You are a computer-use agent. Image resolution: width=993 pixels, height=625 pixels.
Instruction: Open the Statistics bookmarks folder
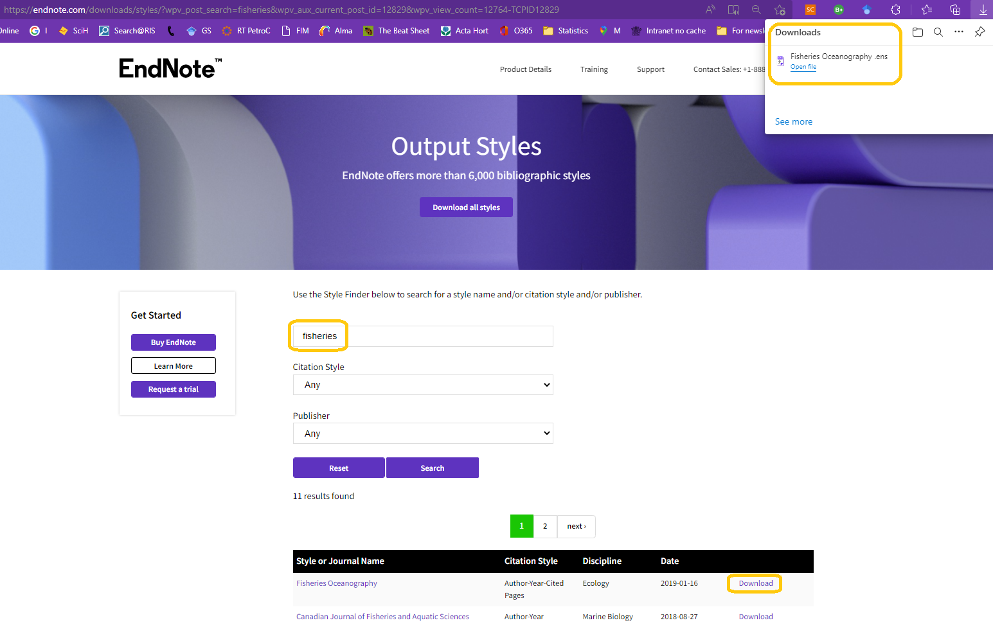tap(566, 31)
